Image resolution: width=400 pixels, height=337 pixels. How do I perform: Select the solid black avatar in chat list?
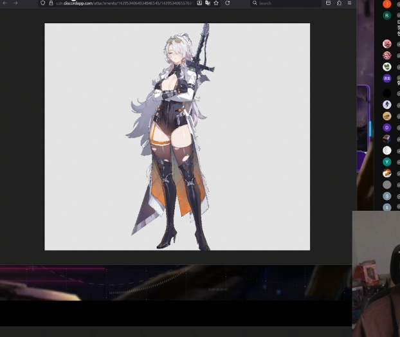(x=387, y=93)
